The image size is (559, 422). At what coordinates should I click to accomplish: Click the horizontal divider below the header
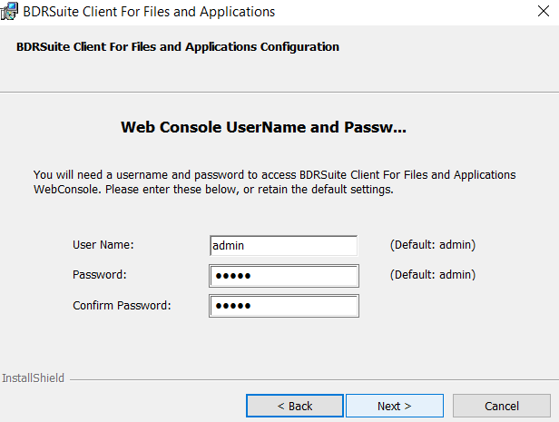click(x=279, y=93)
